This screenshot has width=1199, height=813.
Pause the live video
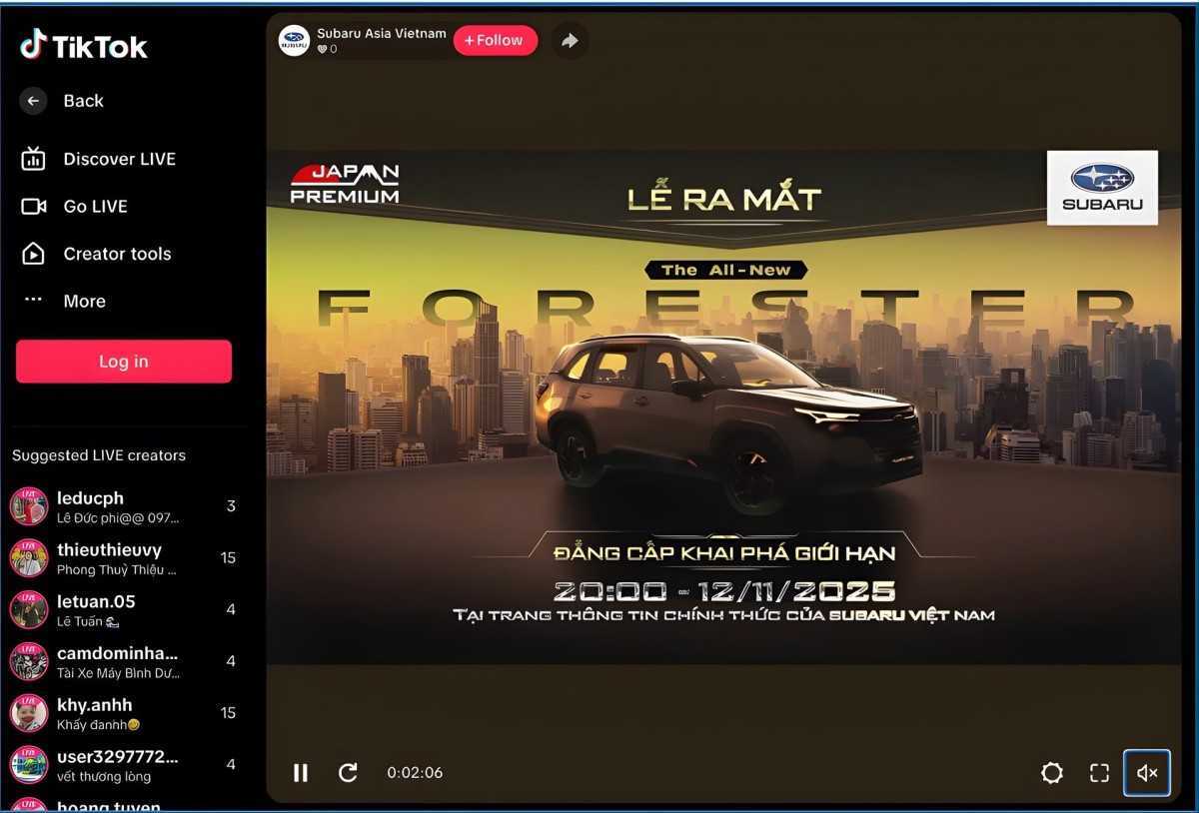click(301, 772)
